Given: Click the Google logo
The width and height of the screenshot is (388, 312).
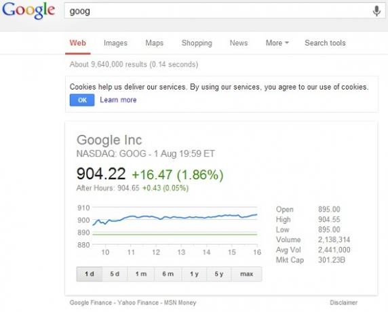Looking at the screenshot, I should (28, 10).
